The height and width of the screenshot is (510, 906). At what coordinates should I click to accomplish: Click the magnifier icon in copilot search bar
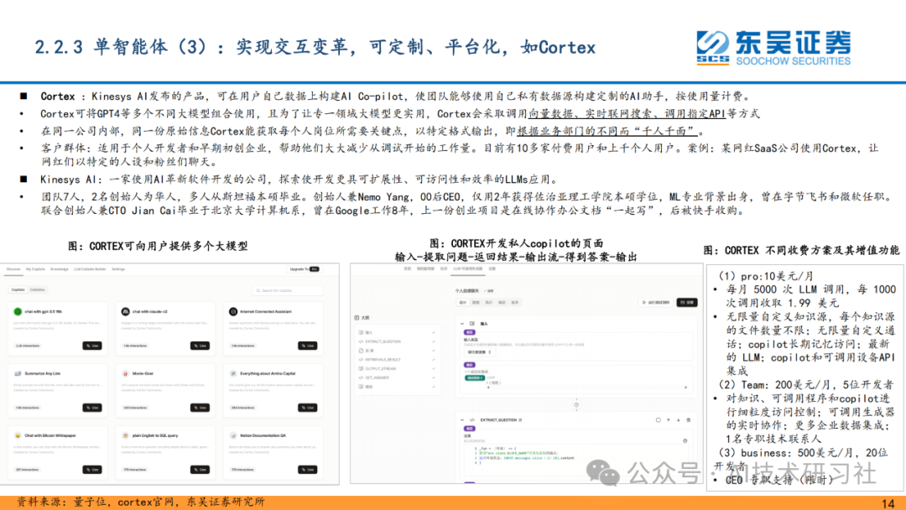pos(258,291)
